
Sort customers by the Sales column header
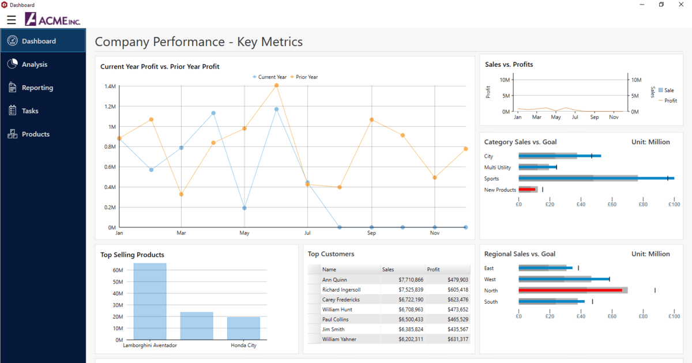click(387, 269)
